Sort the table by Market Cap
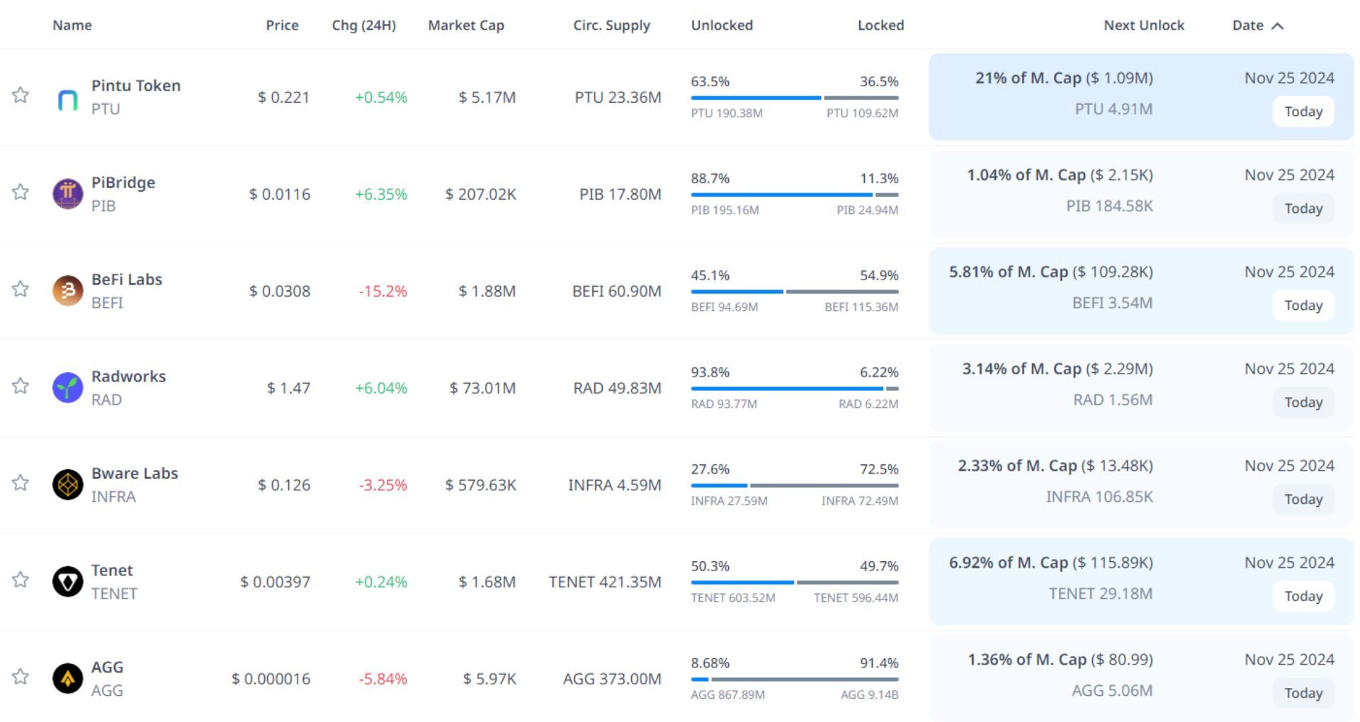 pos(466,25)
